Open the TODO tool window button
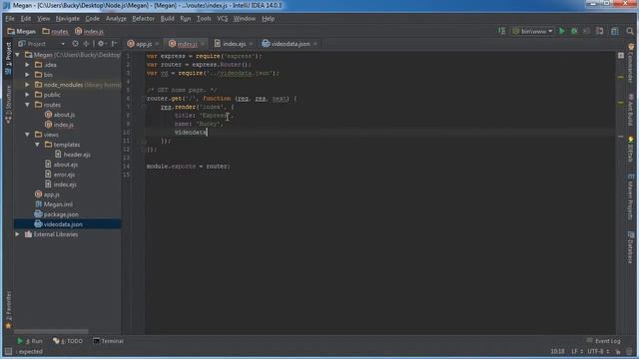This screenshot has width=639, height=359. pos(67,341)
